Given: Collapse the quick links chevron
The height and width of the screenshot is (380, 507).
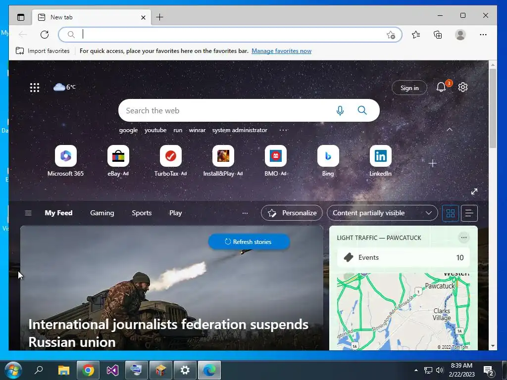Looking at the screenshot, I should click(x=450, y=130).
